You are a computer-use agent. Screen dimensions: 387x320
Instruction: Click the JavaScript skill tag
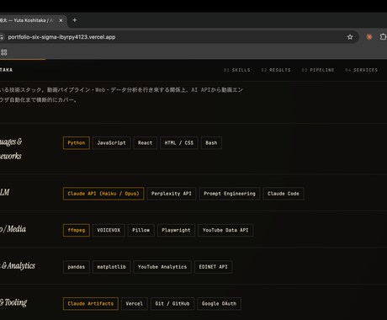point(111,143)
